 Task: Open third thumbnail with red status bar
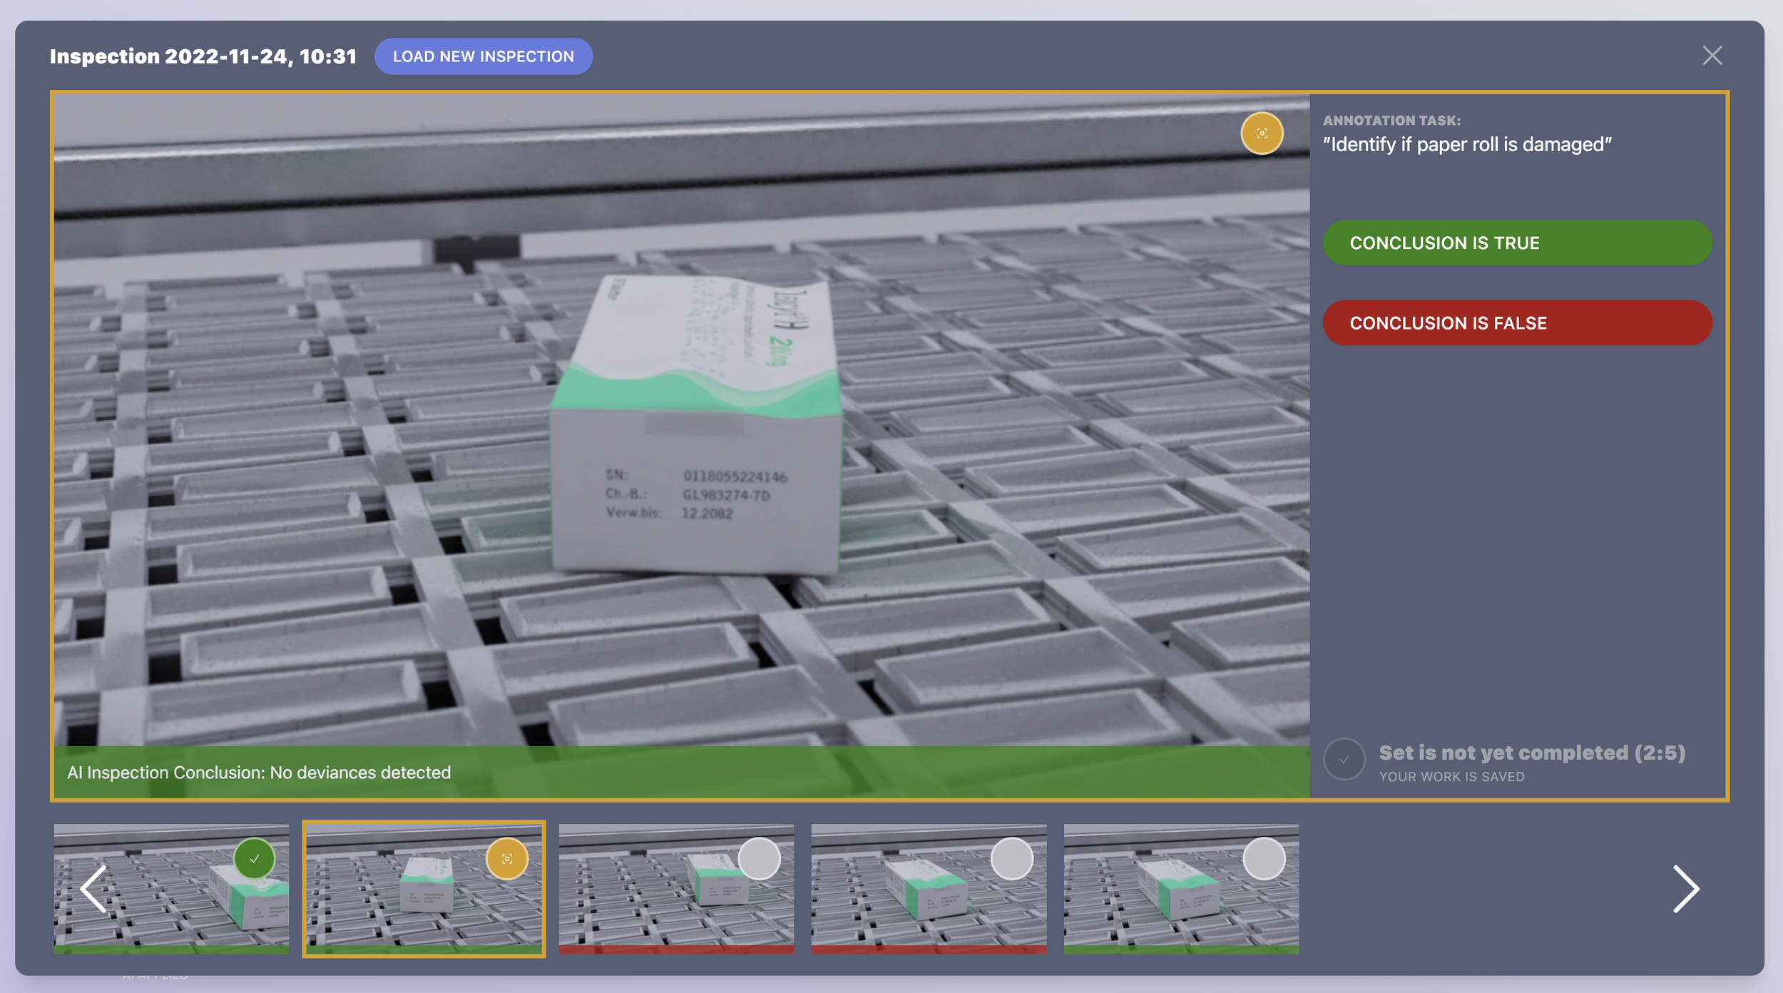676,889
